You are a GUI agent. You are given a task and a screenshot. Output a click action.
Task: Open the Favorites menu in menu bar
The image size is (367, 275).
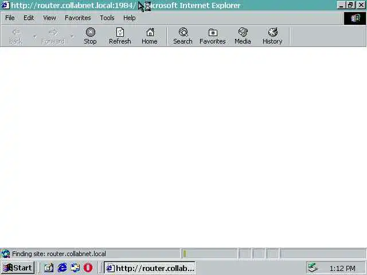78,18
